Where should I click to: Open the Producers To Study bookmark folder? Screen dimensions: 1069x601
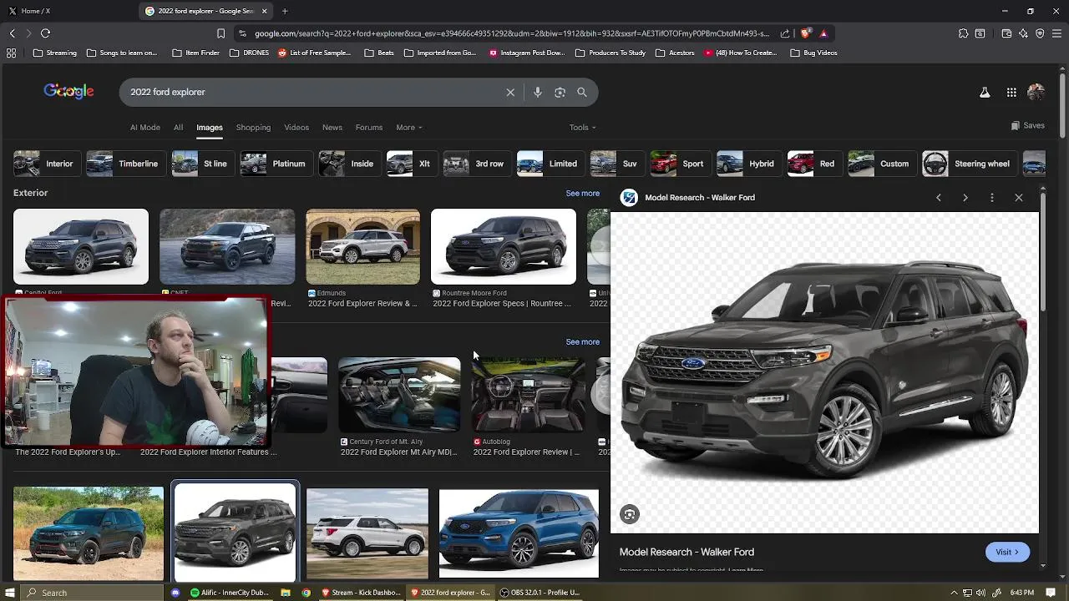[609, 53]
